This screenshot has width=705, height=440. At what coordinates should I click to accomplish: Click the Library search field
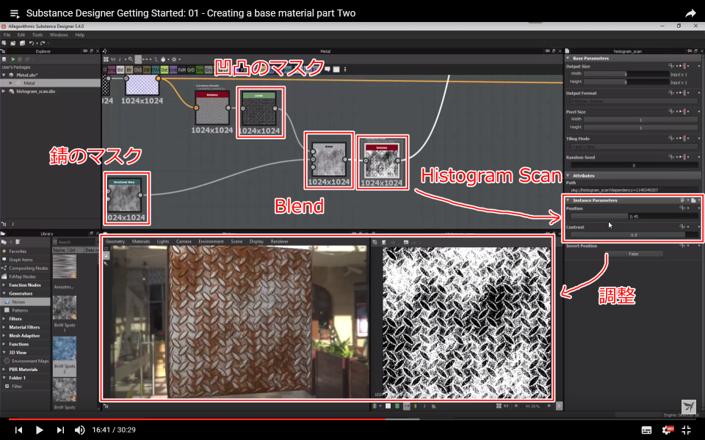point(76,242)
